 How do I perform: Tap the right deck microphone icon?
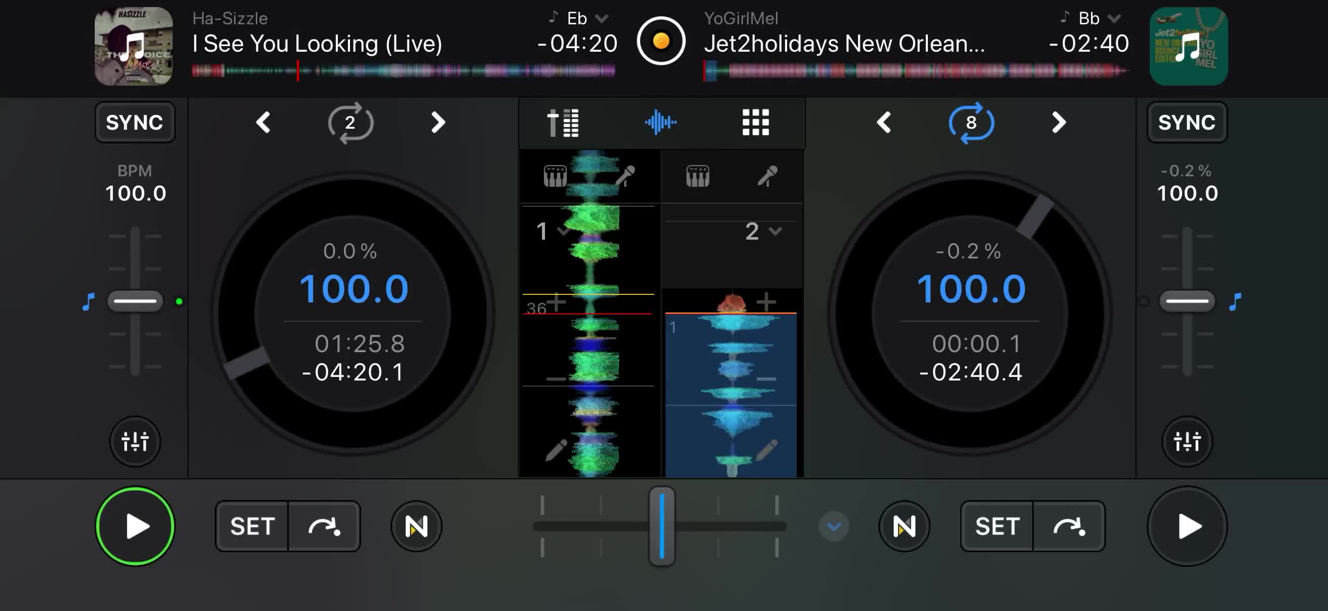coord(768,176)
